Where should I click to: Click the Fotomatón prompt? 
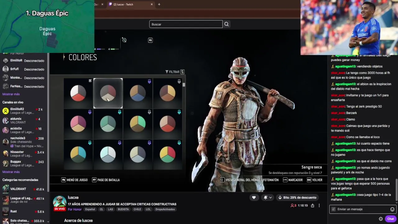pyautogui.click(x=271, y=180)
